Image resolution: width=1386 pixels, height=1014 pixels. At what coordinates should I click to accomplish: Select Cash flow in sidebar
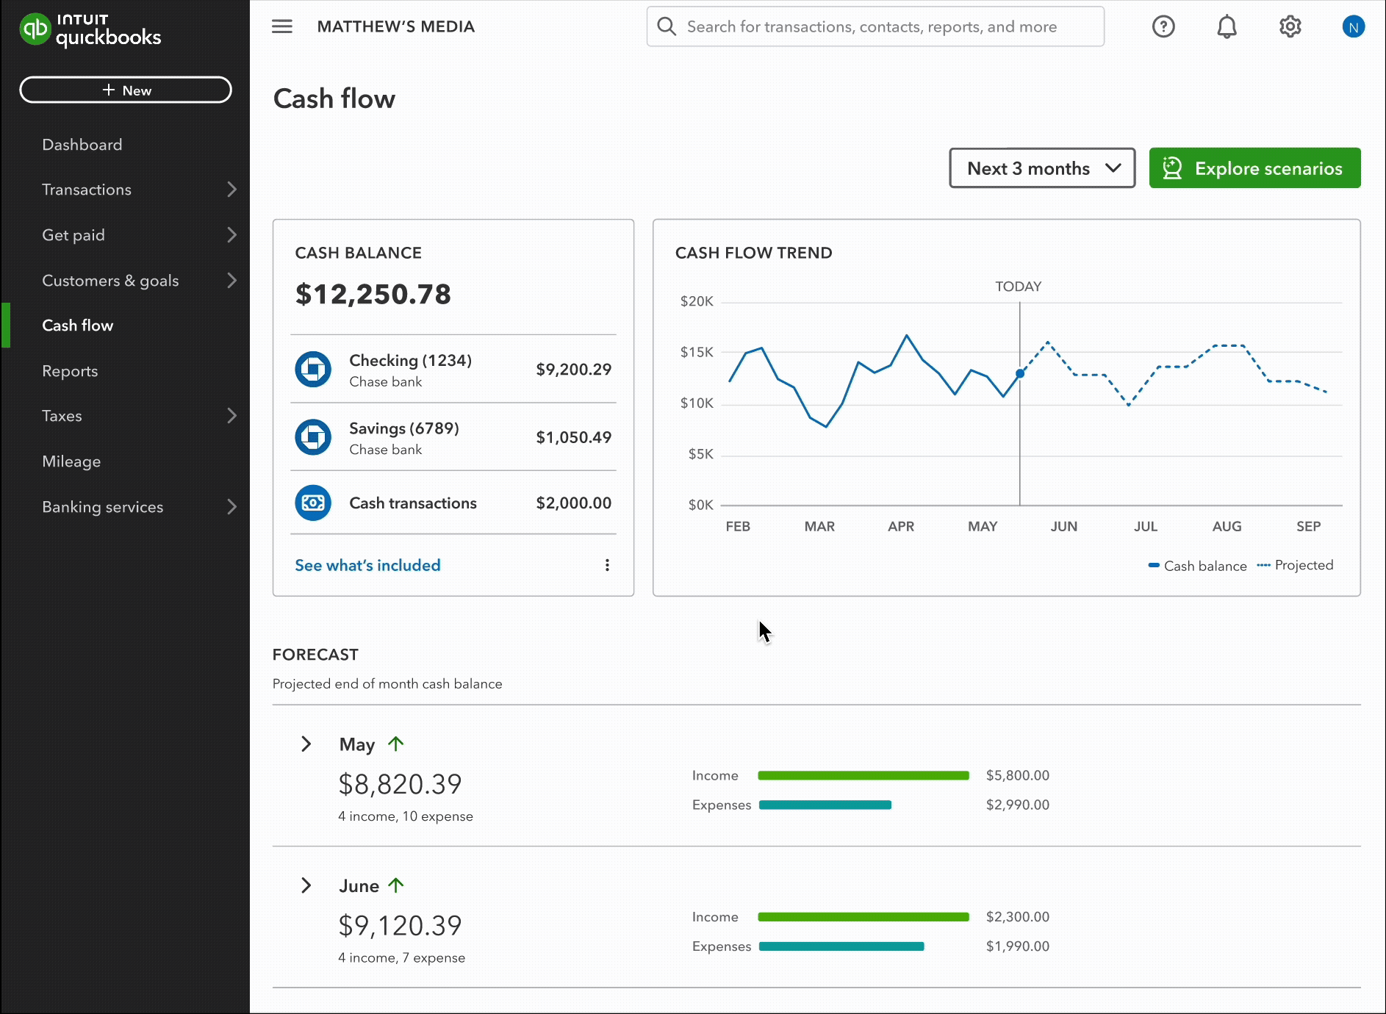[x=78, y=326]
